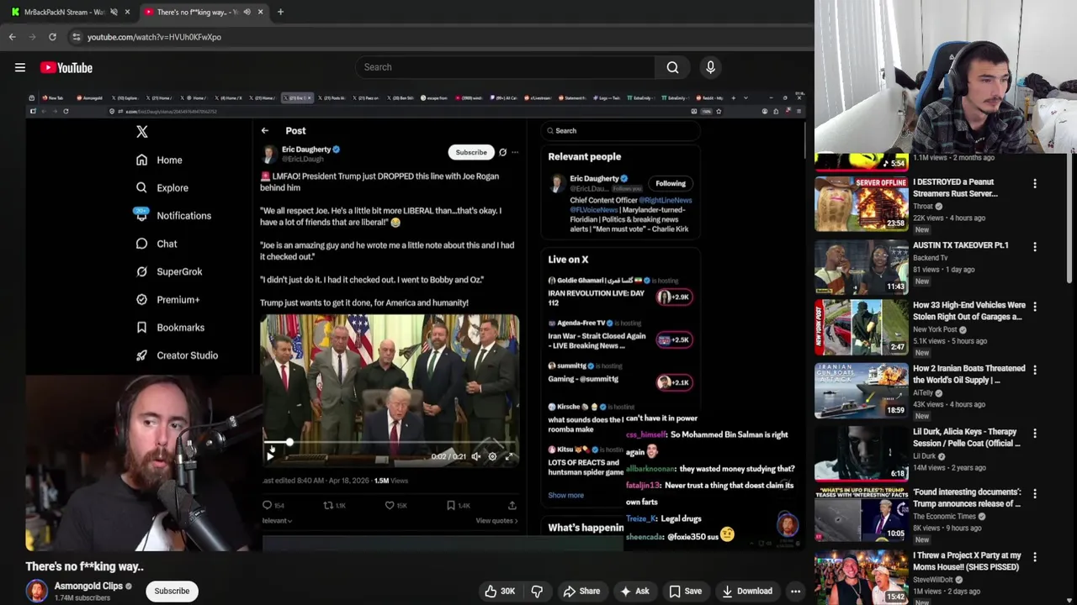Click the View quotes link
The height and width of the screenshot is (605, 1077).
click(496, 521)
